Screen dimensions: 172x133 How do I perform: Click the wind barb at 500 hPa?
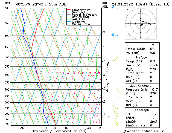(x=116, y=58)
